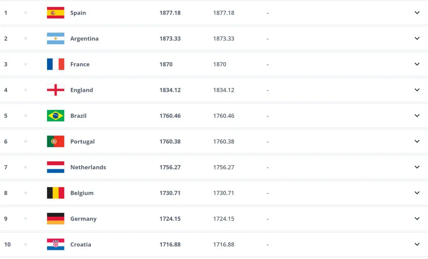Viewport: 428px width, 259px height.
Task: Expand France ranking details chevron
Action: click(x=417, y=64)
